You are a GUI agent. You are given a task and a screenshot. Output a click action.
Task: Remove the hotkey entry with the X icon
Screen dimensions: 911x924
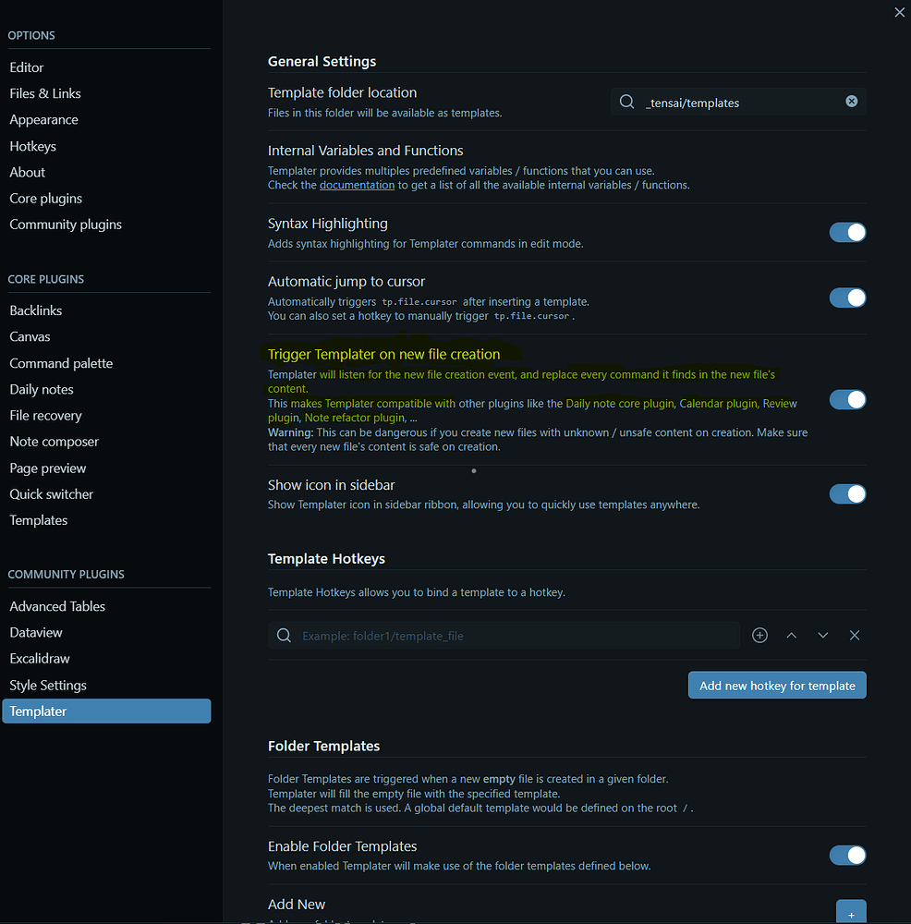click(x=854, y=635)
